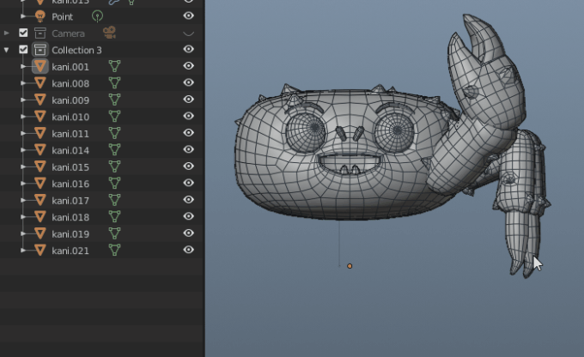Image resolution: width=584 pixels, height=357 pixels.
Task: Collapse Collection 3 with its triangle
Action: 7,50
